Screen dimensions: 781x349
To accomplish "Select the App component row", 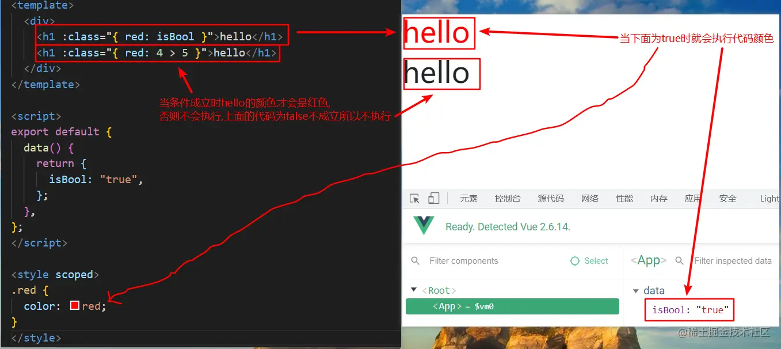I will point(512,306).
